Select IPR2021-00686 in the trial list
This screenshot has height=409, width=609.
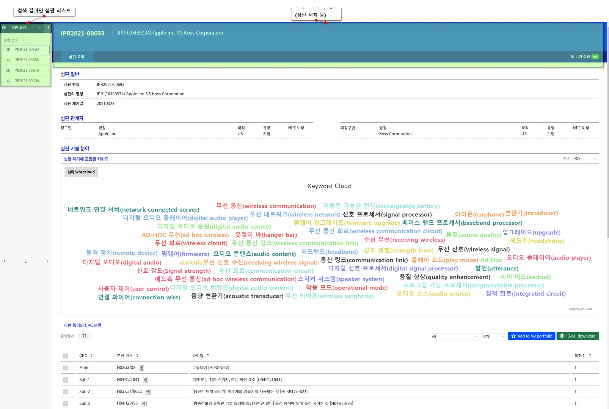click(x=26, y=60)
